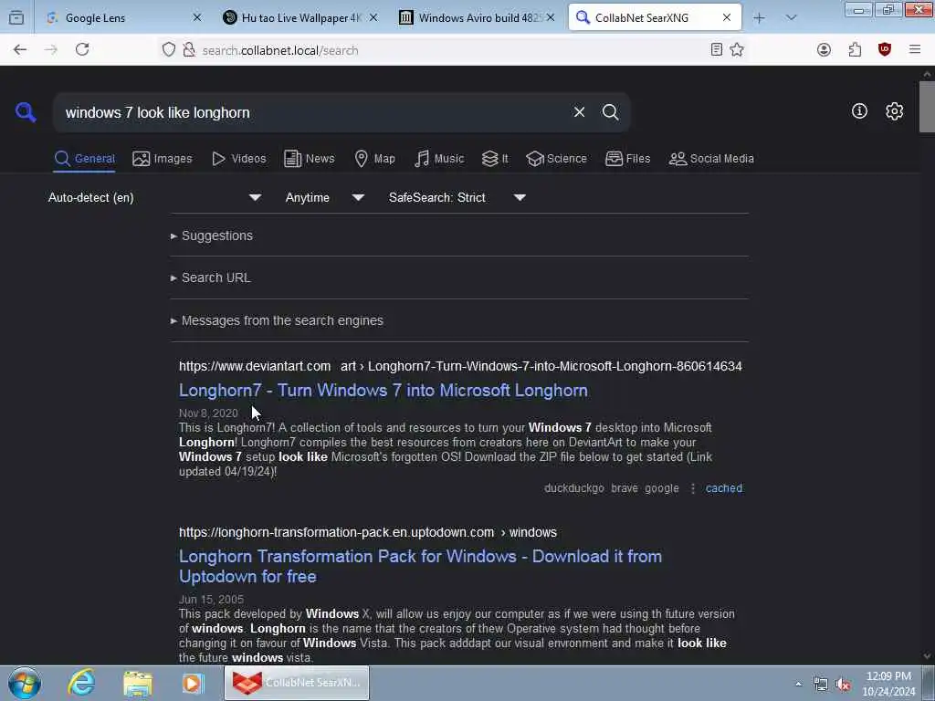Click the uptodown.com result URL
This screenshot has height=701, width=935.
[368, 532]
